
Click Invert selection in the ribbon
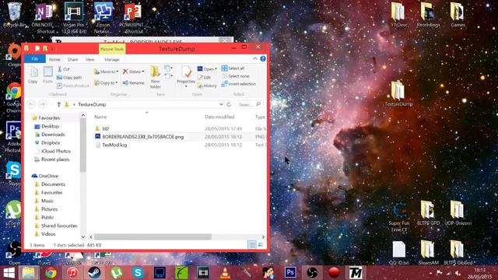click(239, 84)
